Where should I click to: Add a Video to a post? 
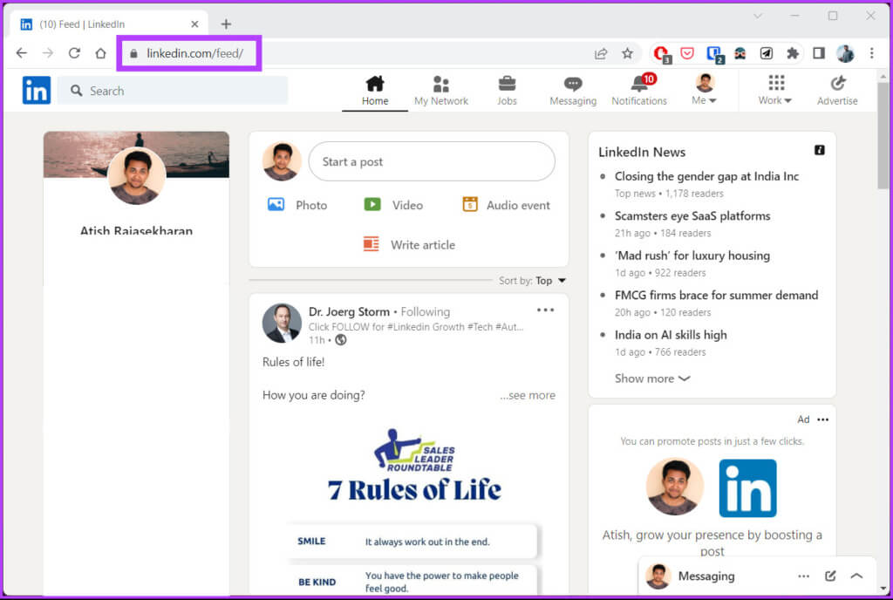point(393,205)
